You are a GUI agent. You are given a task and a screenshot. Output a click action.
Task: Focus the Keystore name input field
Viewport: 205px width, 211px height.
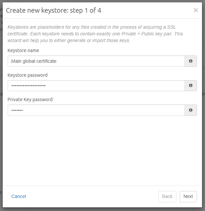pos(96,61)
